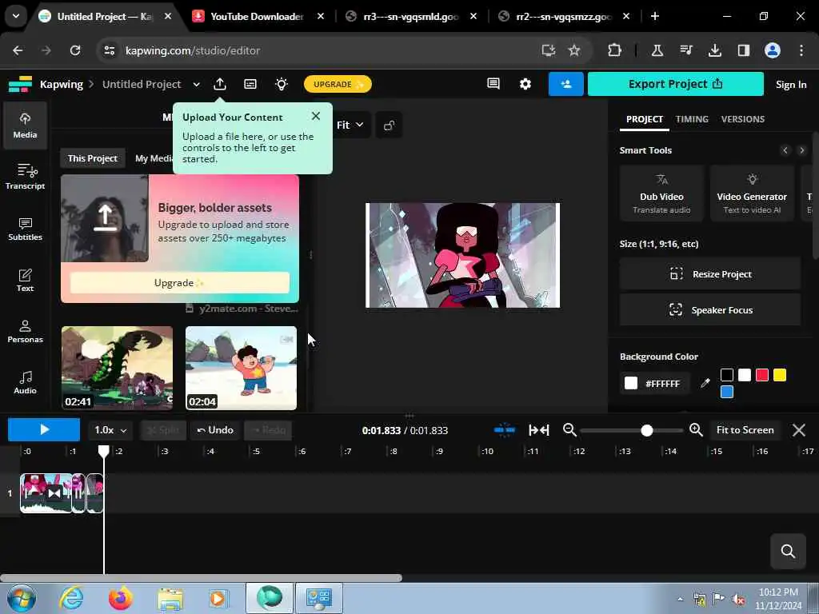
Task: Click the blue invite collaborators button
Action: point(565,84)
